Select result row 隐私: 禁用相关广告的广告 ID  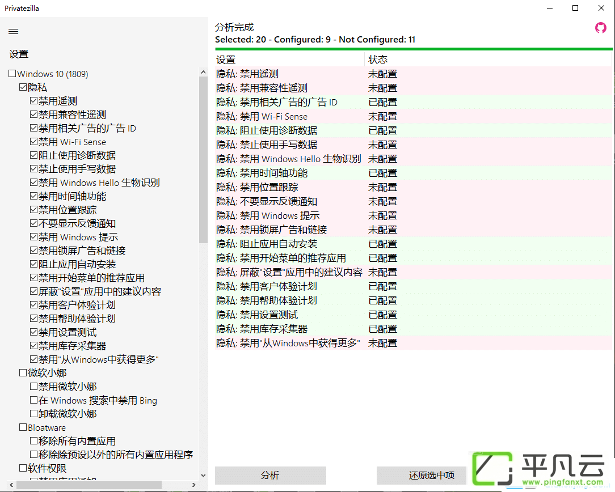(414, 102)
